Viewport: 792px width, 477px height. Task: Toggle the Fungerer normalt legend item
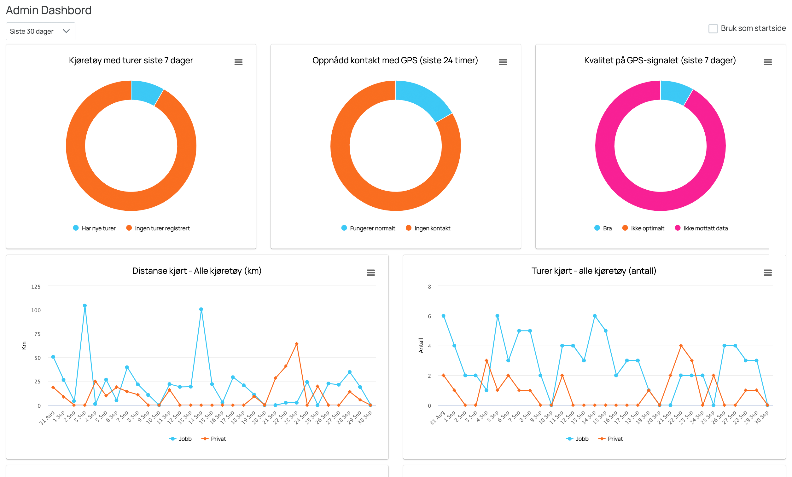pos(368,228)
